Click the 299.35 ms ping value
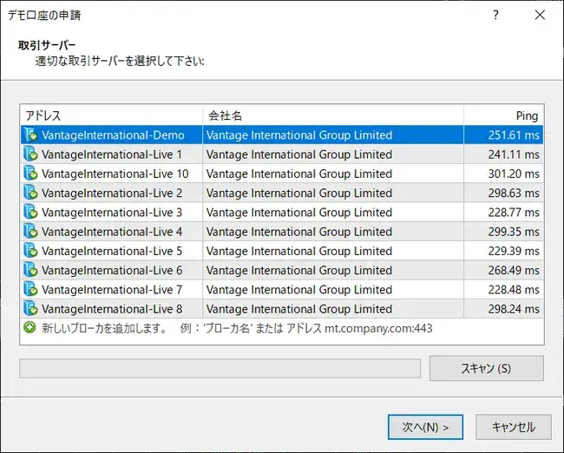This screenshot has width=564, height=453. pyautogui.click(x=514, y=232)
